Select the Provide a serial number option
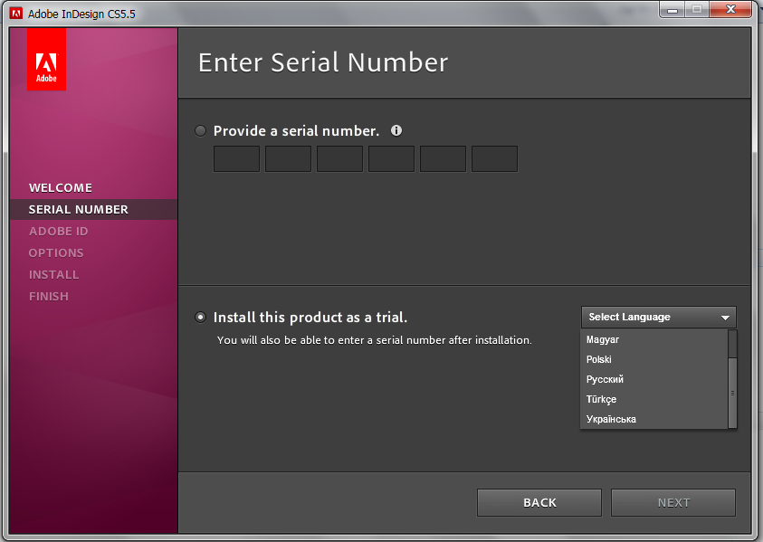763x542 pixels. [201, 131]
